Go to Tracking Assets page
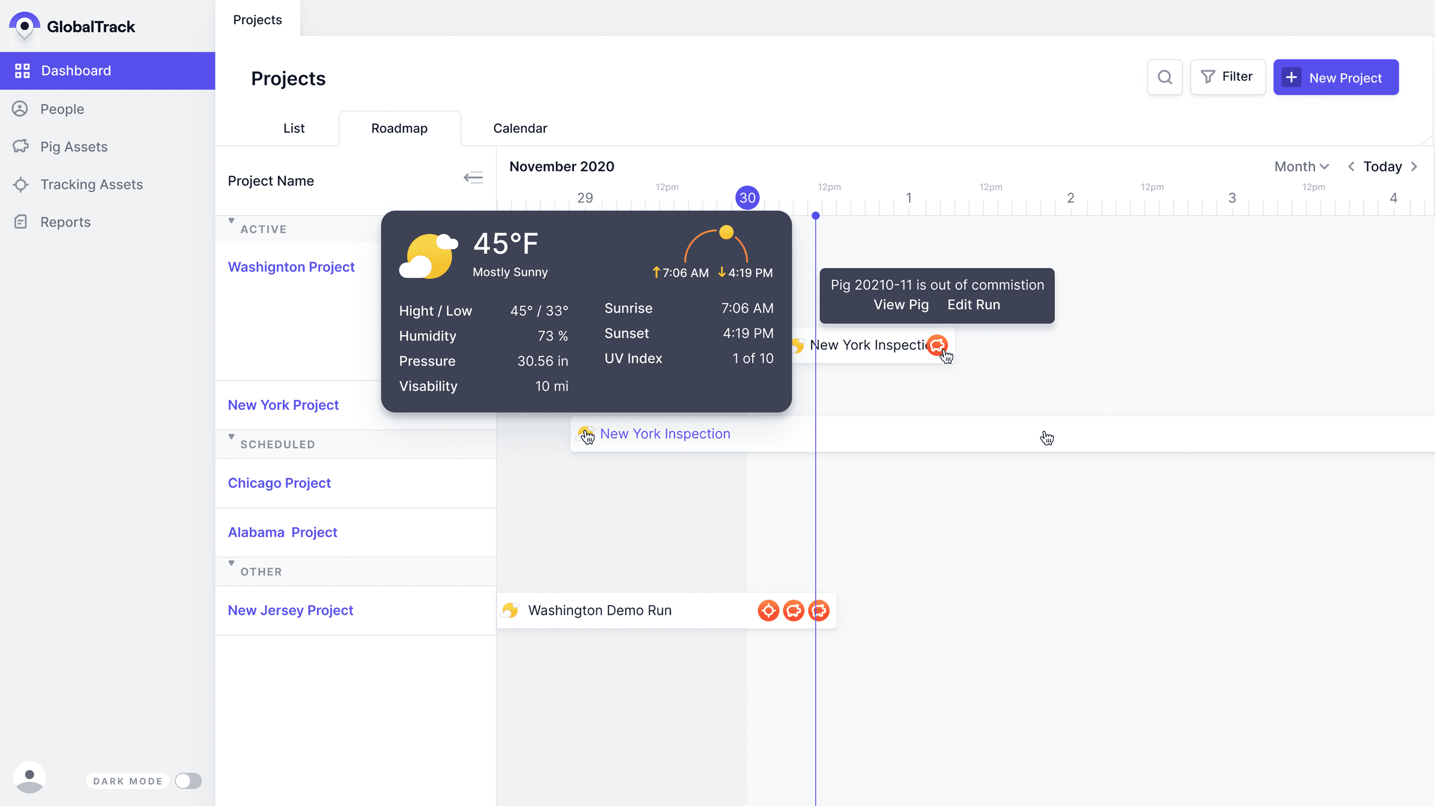The width and height of the screenshot is (1435, 806). pyautogui.click(x=91, y=185)
